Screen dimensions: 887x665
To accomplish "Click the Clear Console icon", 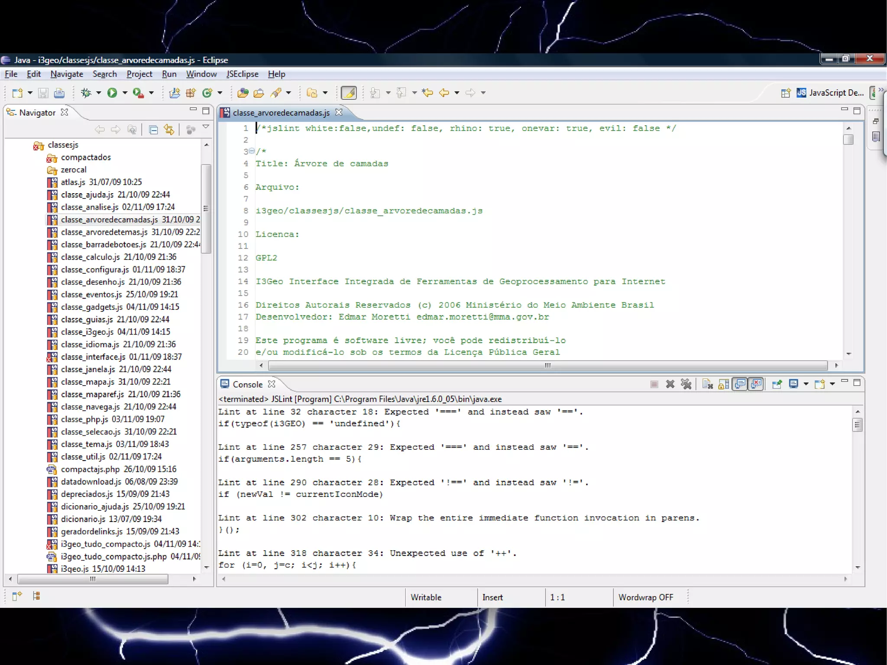I will pos(707,384).
